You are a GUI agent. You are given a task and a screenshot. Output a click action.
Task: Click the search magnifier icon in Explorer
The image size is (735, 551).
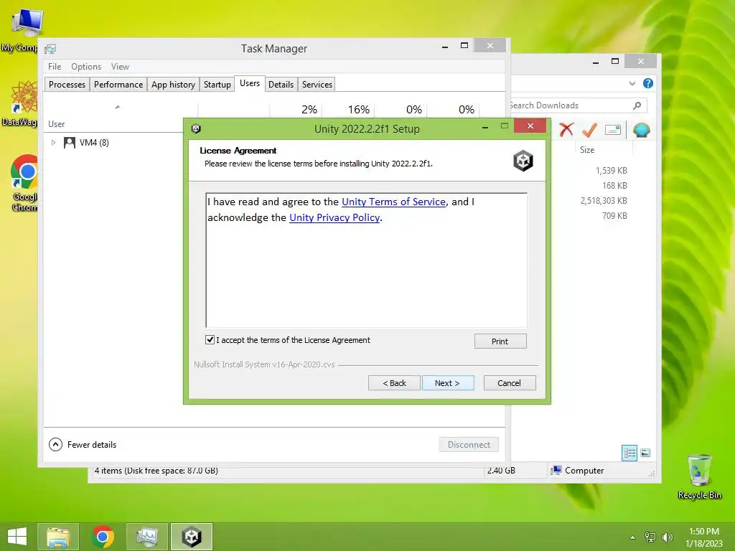(x=637, y=105)
